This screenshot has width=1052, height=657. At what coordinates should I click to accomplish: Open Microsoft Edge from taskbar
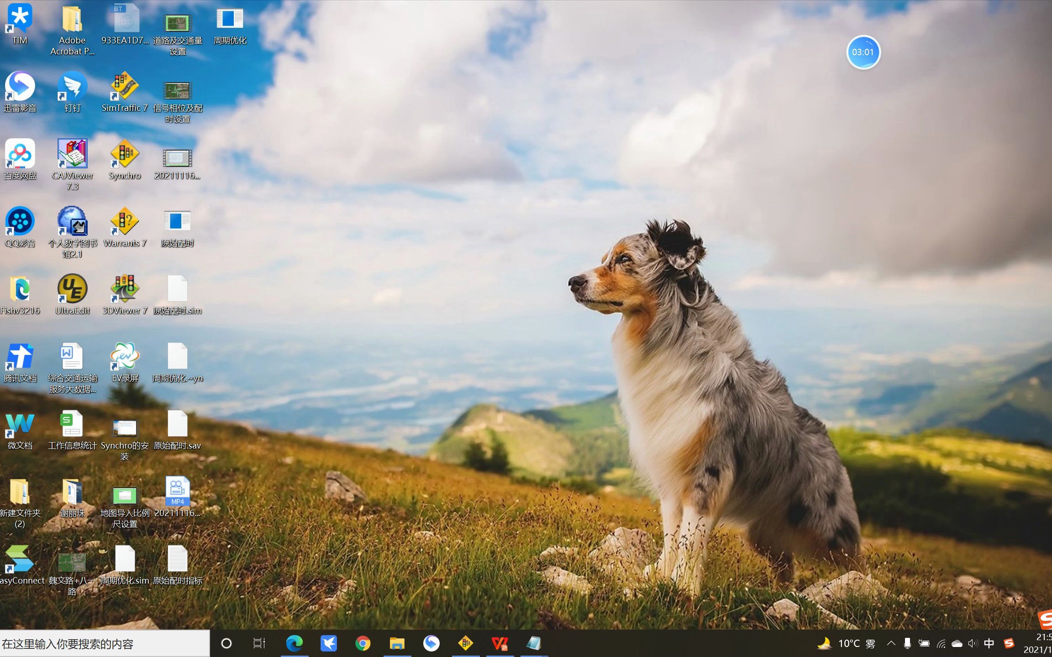(295, 643)
